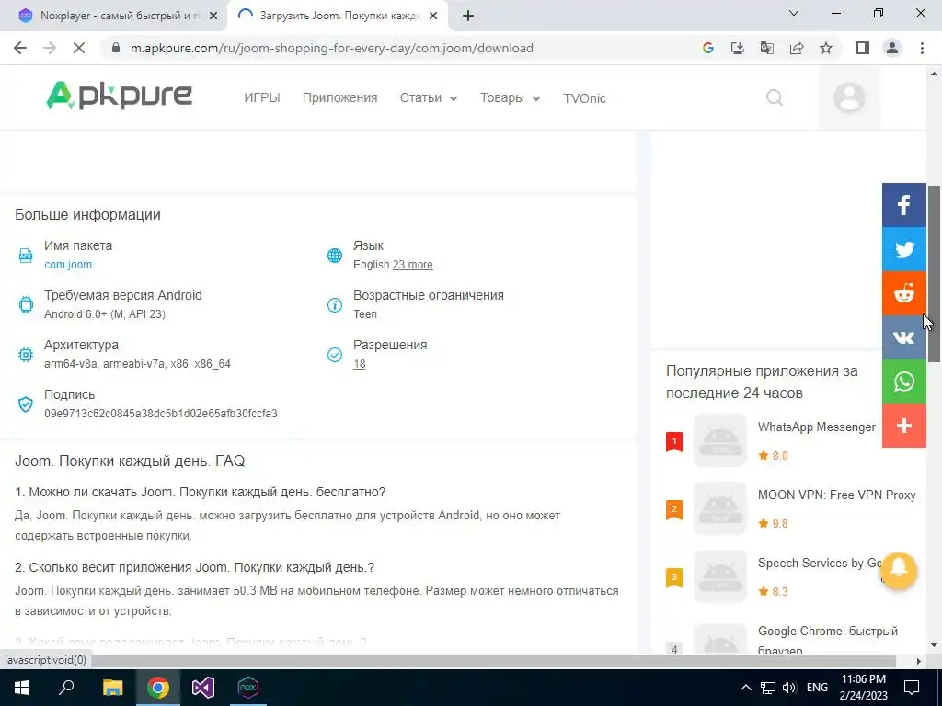This screenshot has height=706, width=942.
Task: Click the APKPure logo
Action: click(119, 96)
